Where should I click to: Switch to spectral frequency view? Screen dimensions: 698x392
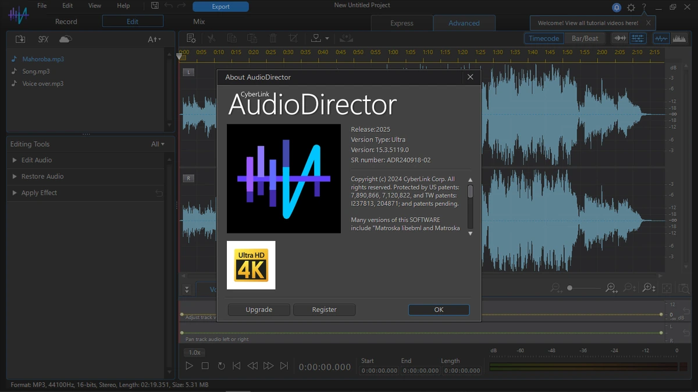679,38
